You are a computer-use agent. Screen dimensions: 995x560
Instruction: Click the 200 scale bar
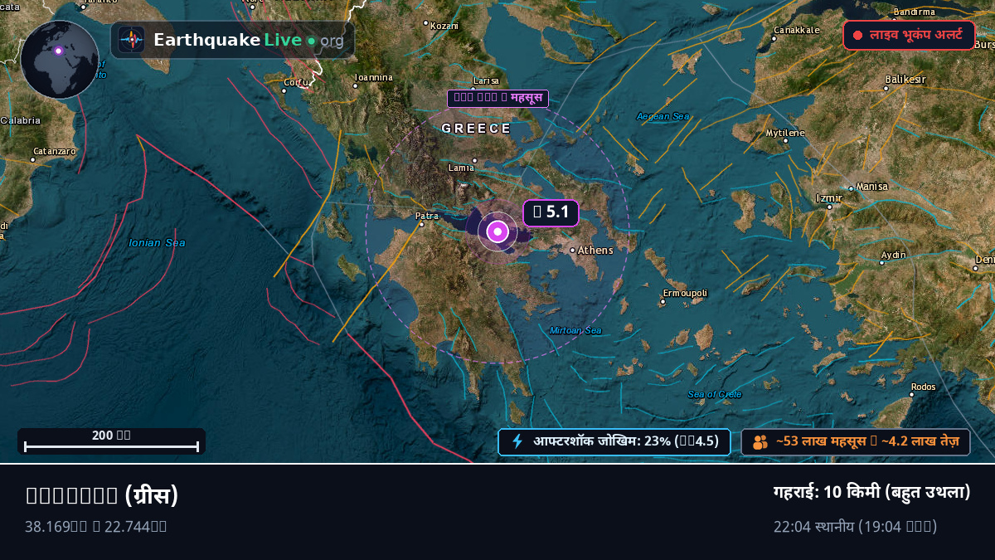tap(111, 441)
